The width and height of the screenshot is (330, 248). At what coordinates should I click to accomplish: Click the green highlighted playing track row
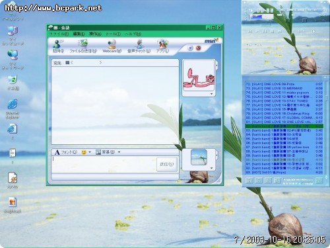coord(284,126)
